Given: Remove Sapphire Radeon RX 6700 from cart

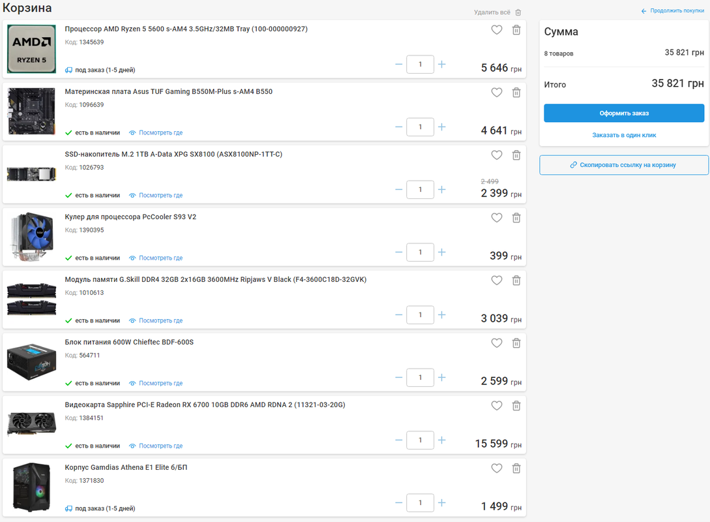Looking at the screenshot, I should click(516, 406).
